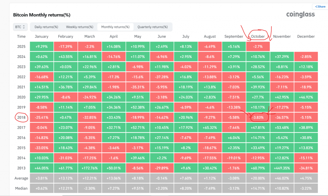Switch to Quarterly returns(%) tab
The width and height of the screenshot is (328, 196).
152,27
